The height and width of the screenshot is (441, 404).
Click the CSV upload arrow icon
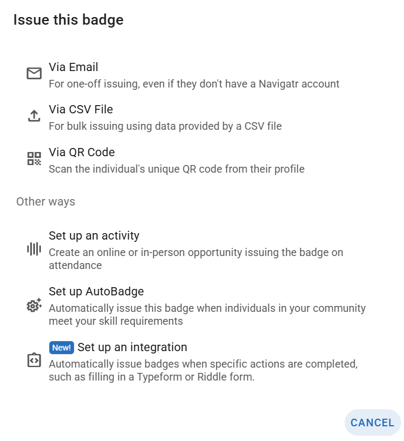click(34, 116)
